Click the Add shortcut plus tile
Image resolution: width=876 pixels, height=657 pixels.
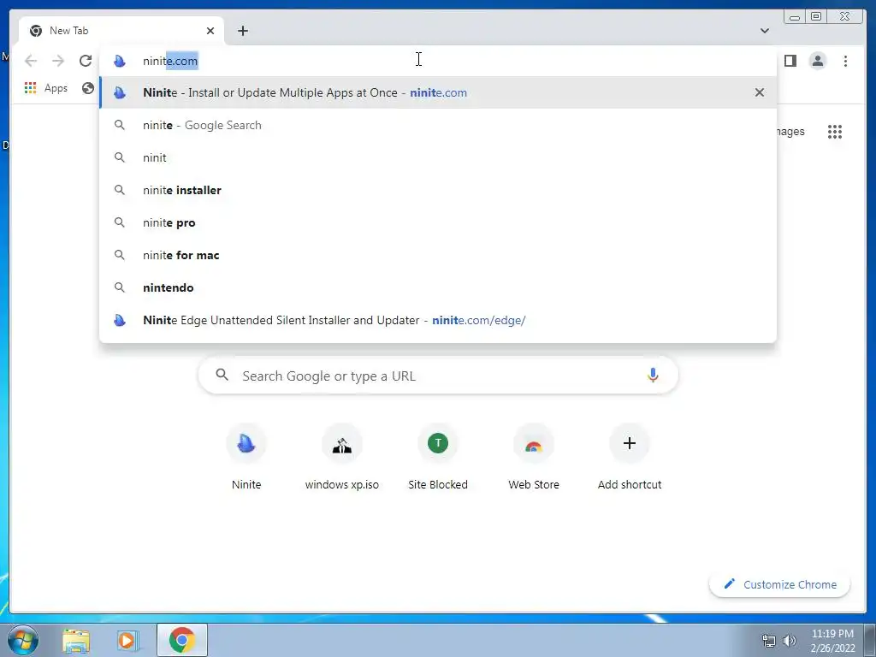630,457
